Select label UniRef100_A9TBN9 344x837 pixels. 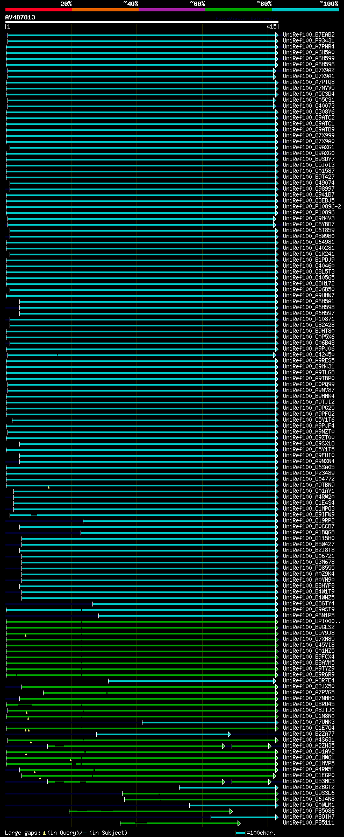(x=309, y=485)
